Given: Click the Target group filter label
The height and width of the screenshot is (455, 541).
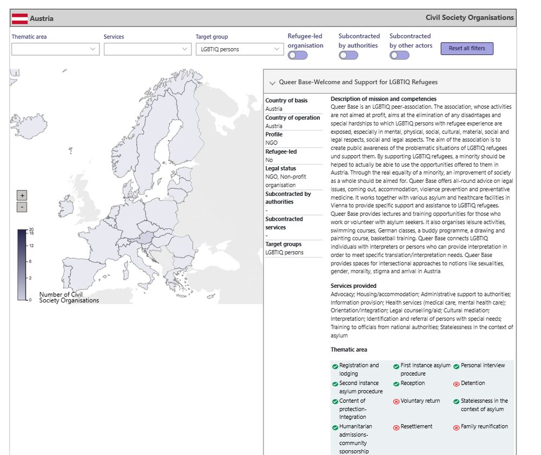Looking at the screenshot, I should (x=212, y=37).
